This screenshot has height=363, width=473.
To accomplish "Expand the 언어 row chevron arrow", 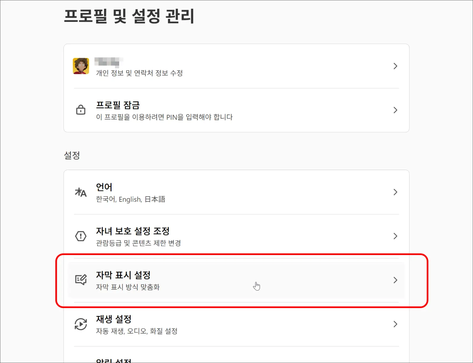I will [x=395, y=192].
